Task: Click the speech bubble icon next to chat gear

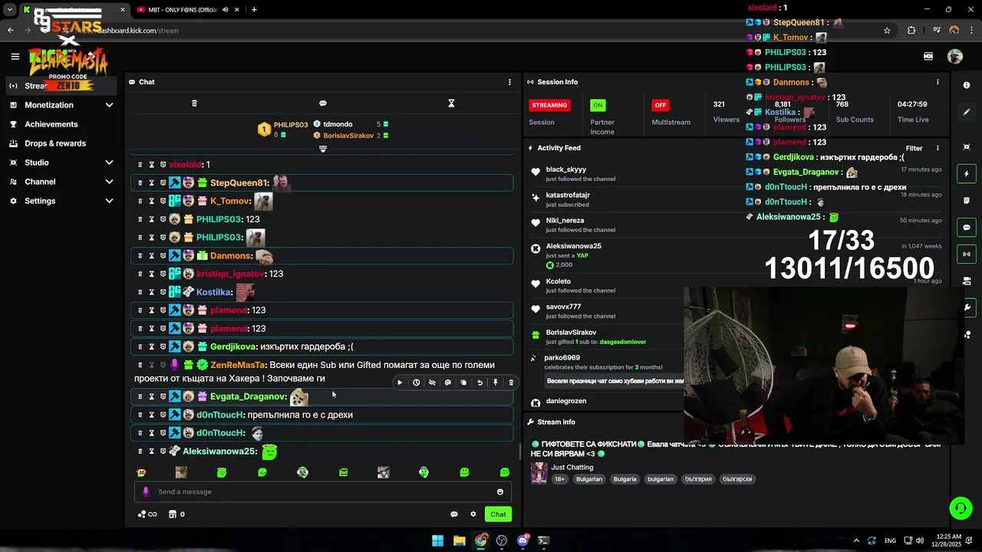Action: click(x=454, y=514)
